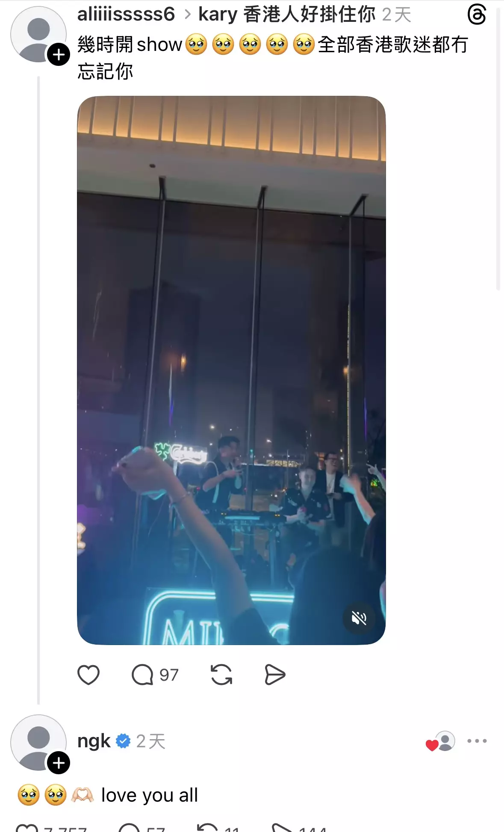Open the aliiiisssss6 username link

pos(126,14)
